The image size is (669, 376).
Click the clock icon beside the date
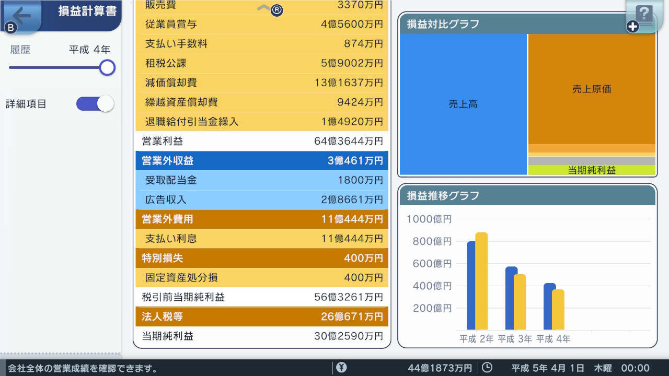click(x=487, y=367)
